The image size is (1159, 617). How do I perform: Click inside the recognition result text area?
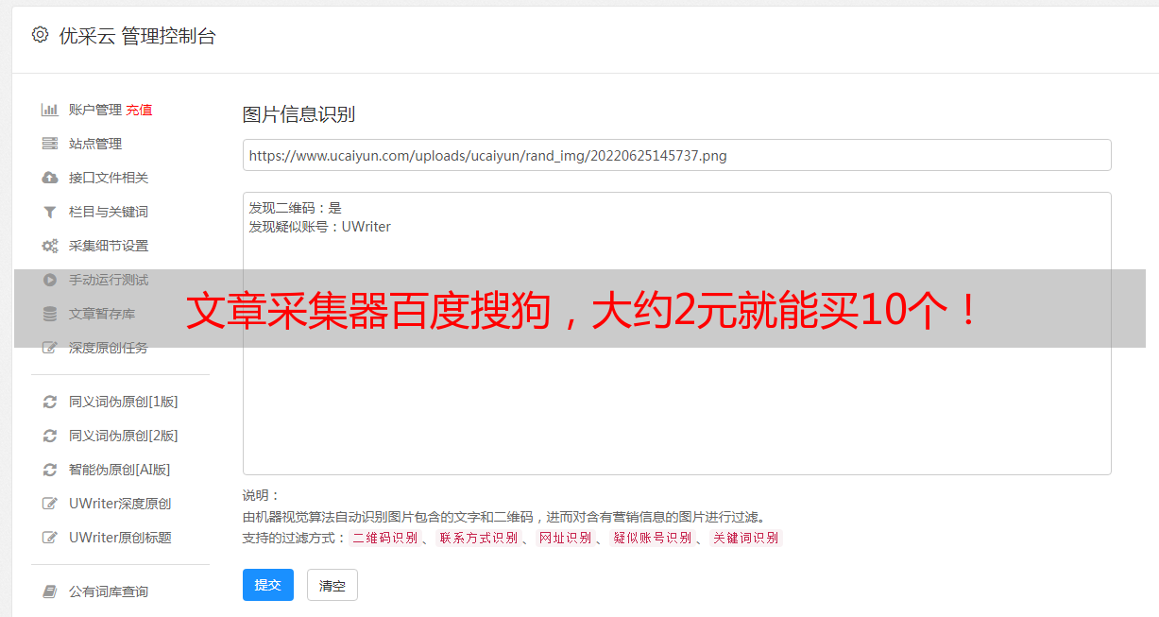point(676,334)
